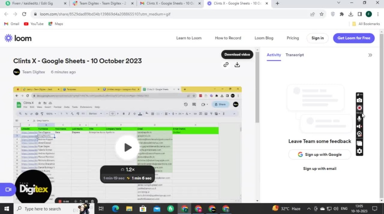This screenshot has width=384, height=214.
Task: Open the tab search dropdown arrow
Action: [x=338, y=3]
